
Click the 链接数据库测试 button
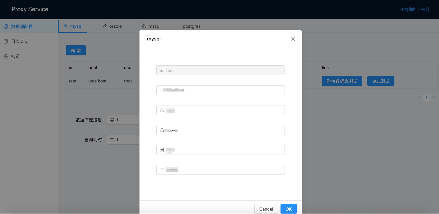click(342, 81)
